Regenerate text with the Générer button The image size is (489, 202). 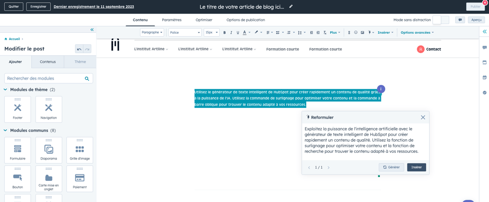[x=391, y=167]
